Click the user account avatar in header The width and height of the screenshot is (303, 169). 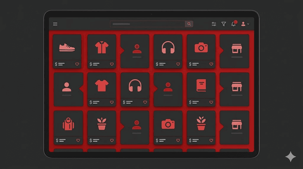pyautogui.click(x=243, y=24)
